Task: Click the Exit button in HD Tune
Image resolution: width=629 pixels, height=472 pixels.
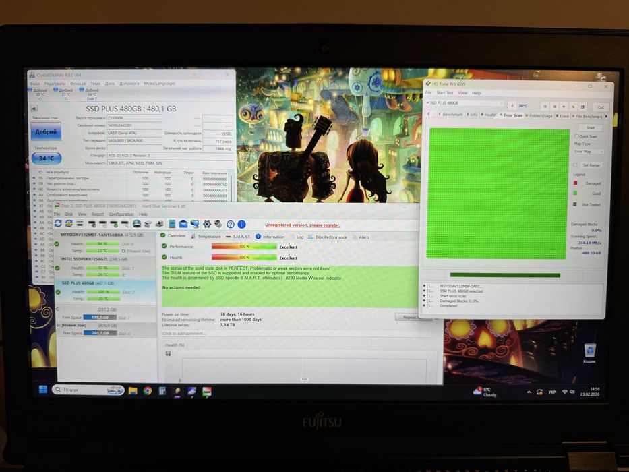Action: (601, 107)
